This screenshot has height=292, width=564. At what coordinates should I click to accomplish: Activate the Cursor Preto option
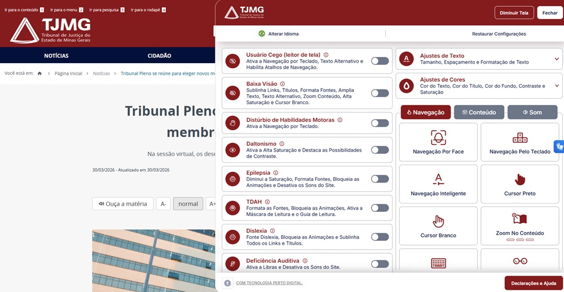519,184
